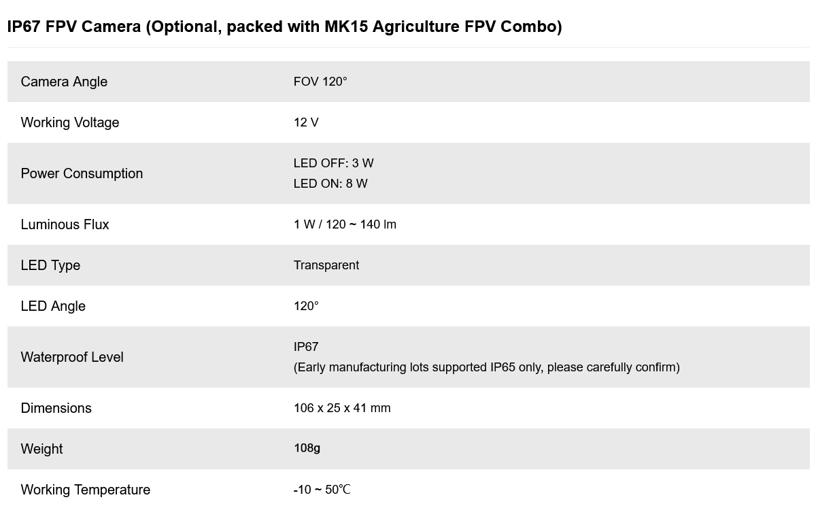Select the FOV 120° value text
This screenshot has height=506, width=816.
click(320, 82)
